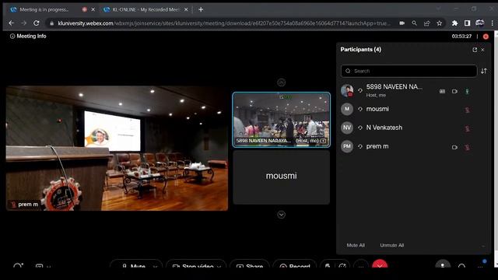Share this page from address bar
Viewport: 498px width, 280px height.
point(426,23)
